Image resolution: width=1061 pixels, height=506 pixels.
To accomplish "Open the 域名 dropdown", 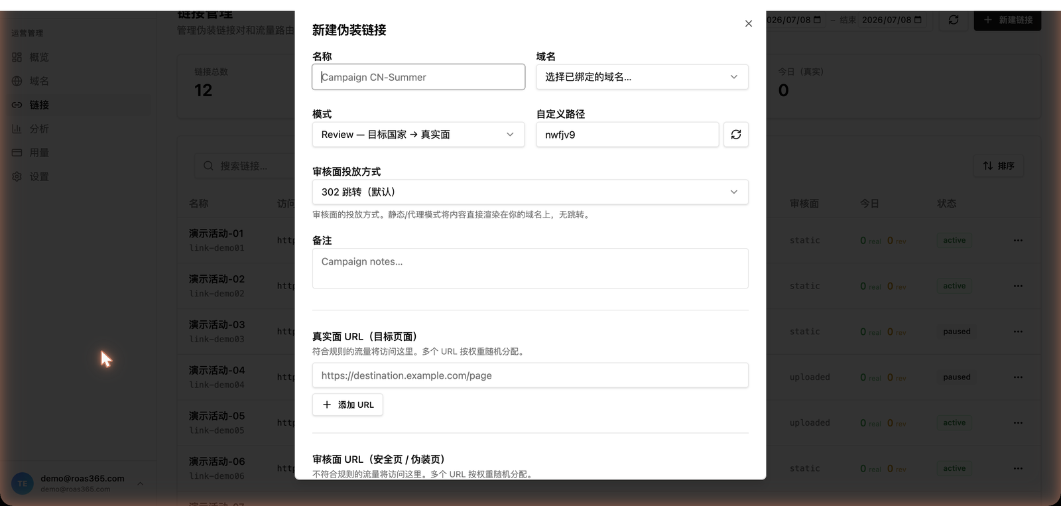I will 642,77.
